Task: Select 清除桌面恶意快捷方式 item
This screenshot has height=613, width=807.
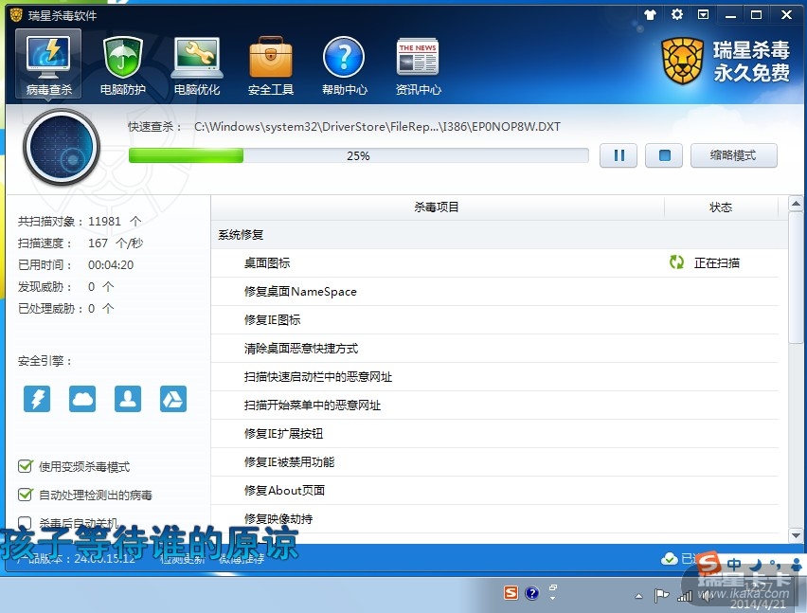Action: click(495, 349)
